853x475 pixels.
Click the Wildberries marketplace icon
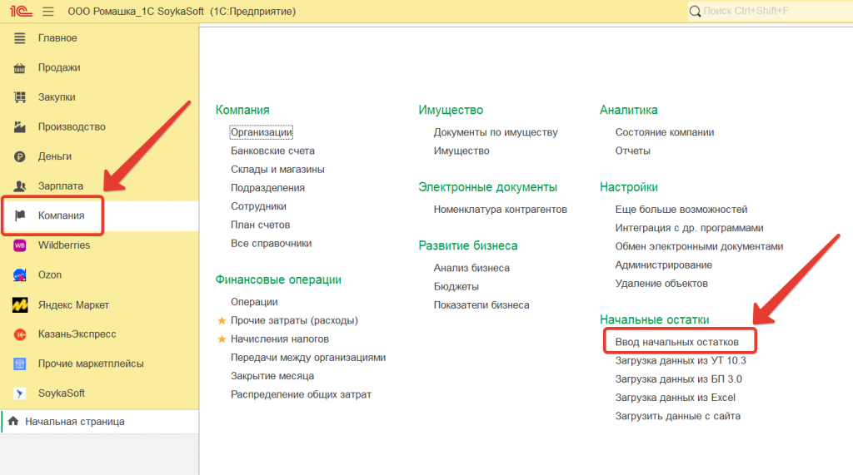tap(21, 245)
